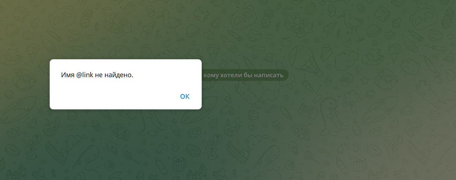Click the panda face doodle in top-left corner area
Image resolution: width=456 pixels, height=180 pixels.
(62, 18)
